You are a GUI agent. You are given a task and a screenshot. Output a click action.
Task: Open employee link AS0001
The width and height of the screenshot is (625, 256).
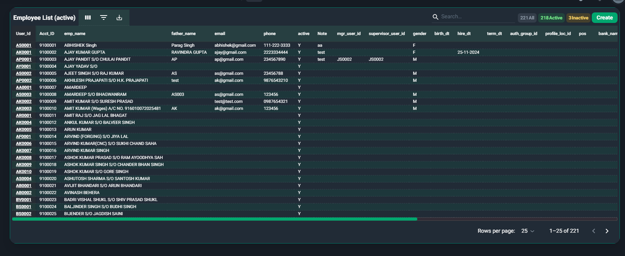click(23, 45)
